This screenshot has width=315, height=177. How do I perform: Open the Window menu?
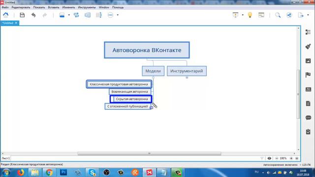click(104, 7)
